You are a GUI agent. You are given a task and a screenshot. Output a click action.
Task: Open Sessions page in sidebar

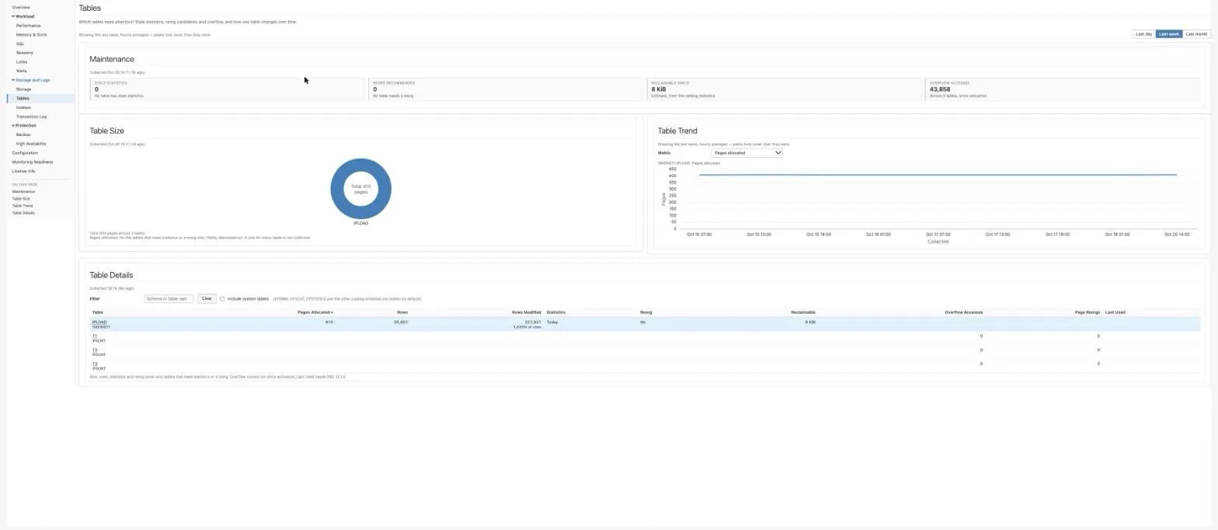click(24, 53)
